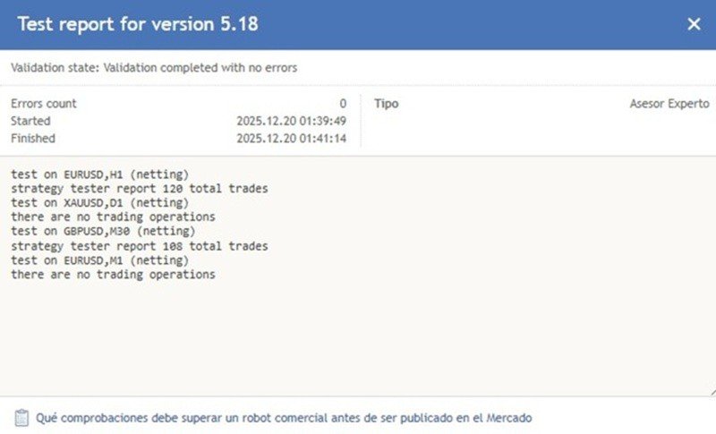This screenshot has height=434, width=716.
Task: Click the clipboard icon beside the Market link
Action: pyautogui.click(x=21, y=418)
